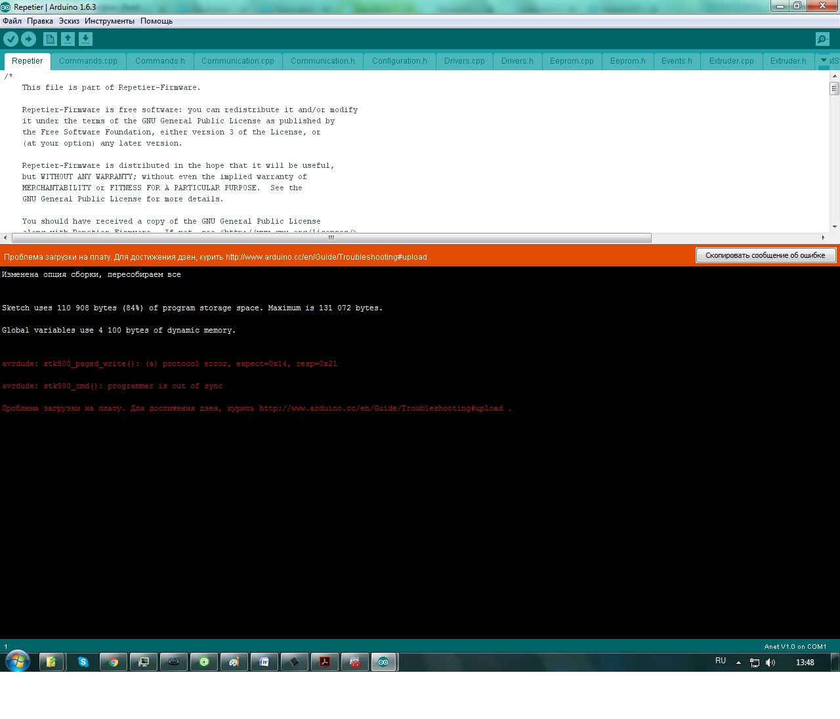Viewport: 840px width, 719px height.
Task: Open the Файл menu
Action: 12,21
